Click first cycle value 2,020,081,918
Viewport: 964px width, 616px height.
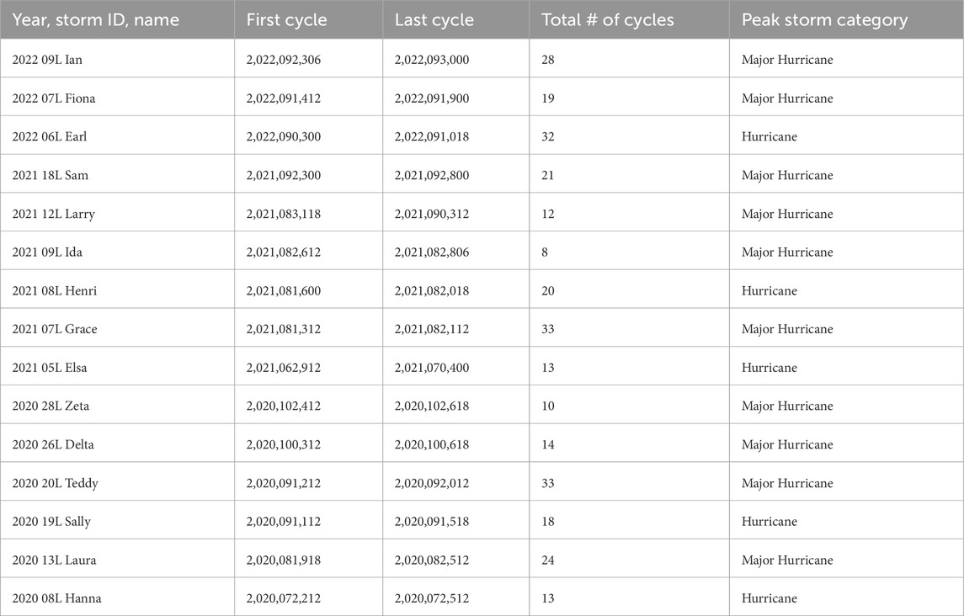pos(284,560)
